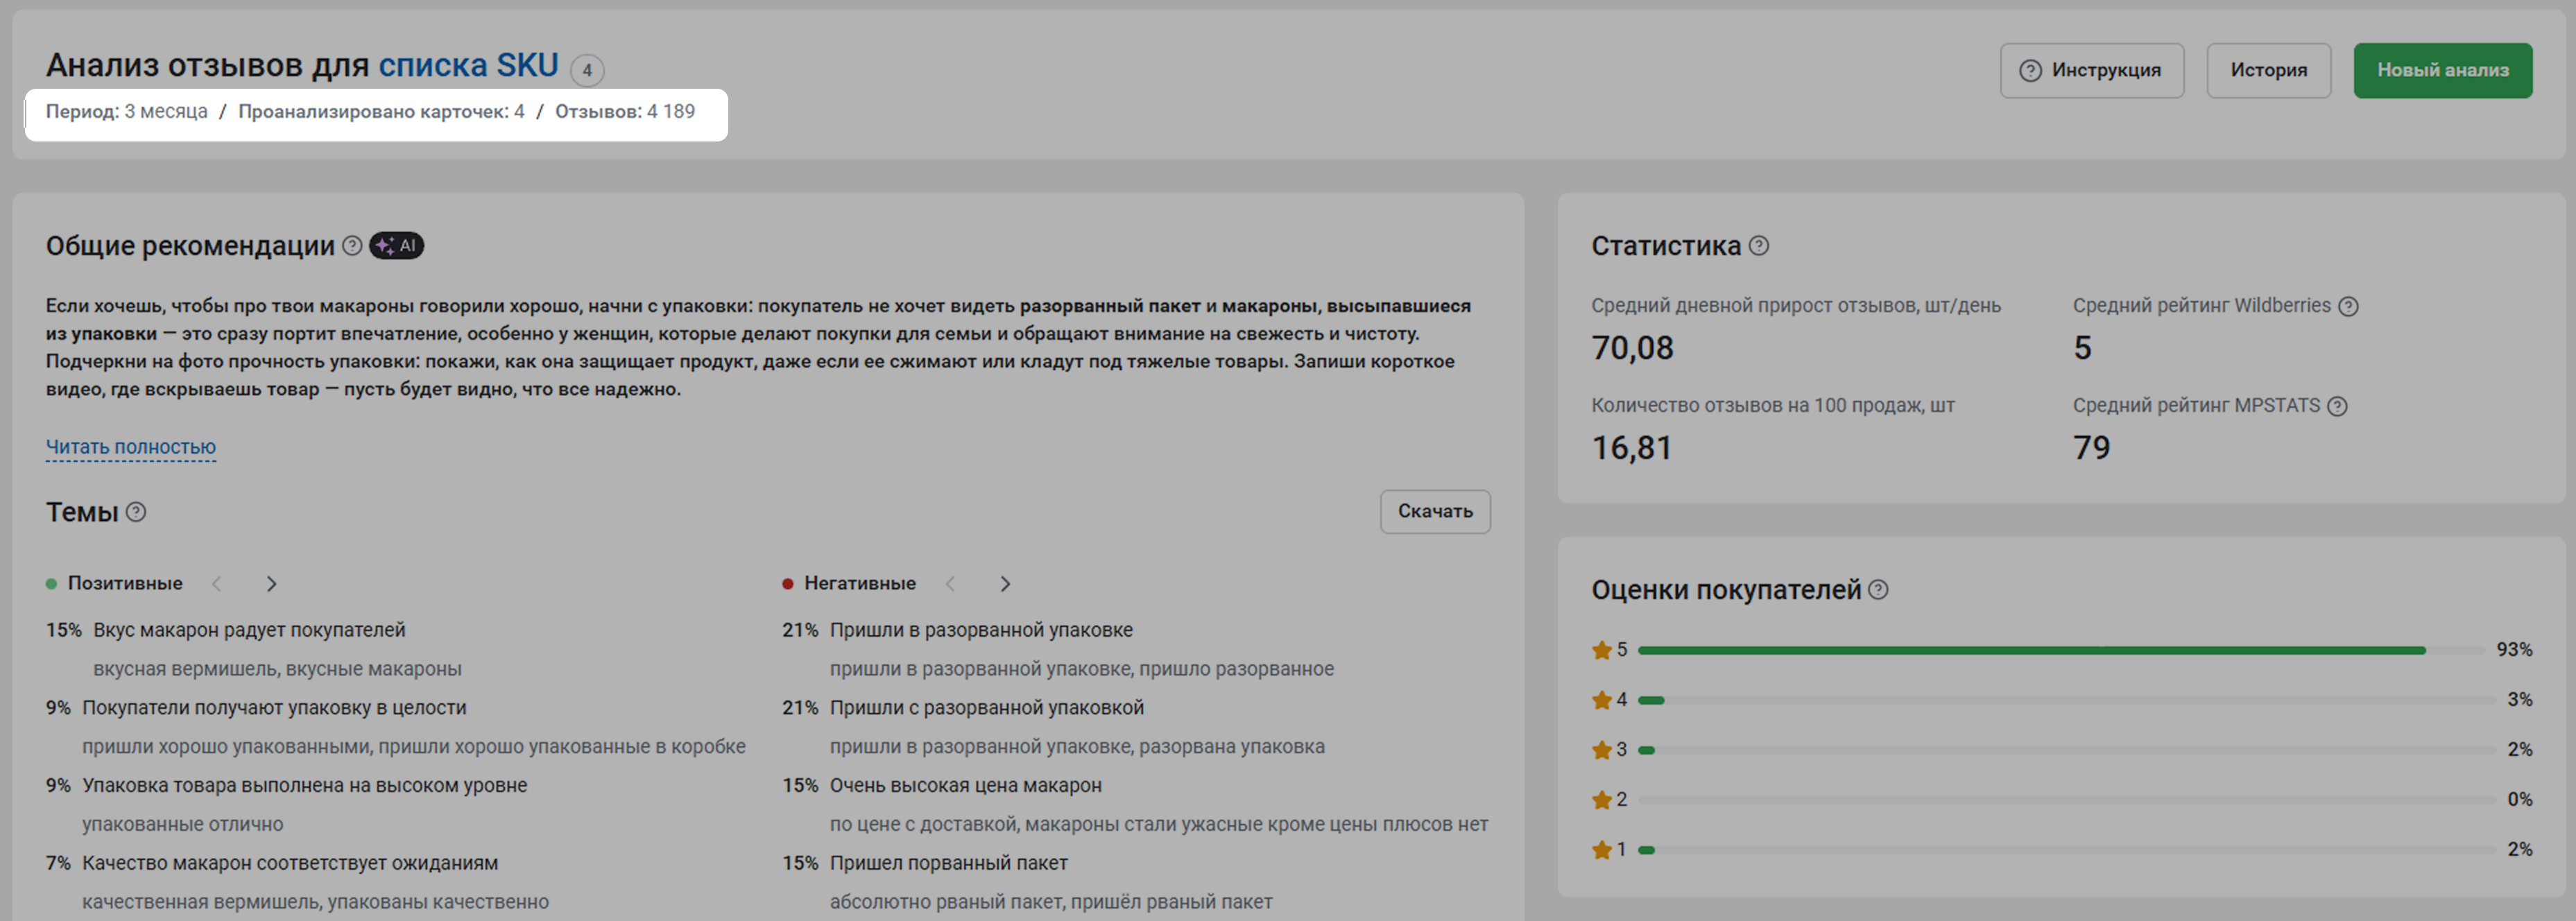The width and height of the screenshot is (2576, 921).
Task: Show previous negative themes page
Action: [x=951, y=583]
